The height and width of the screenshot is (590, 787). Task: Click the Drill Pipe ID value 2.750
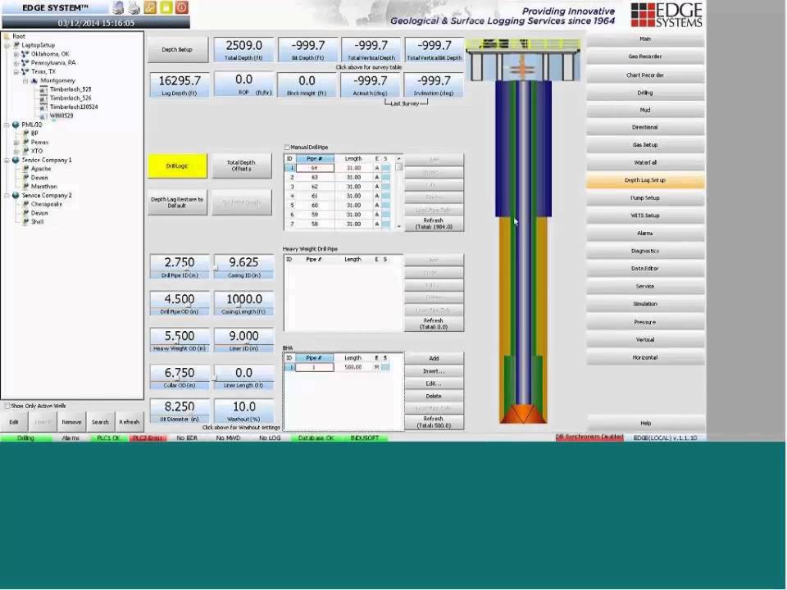coord(180,262)
